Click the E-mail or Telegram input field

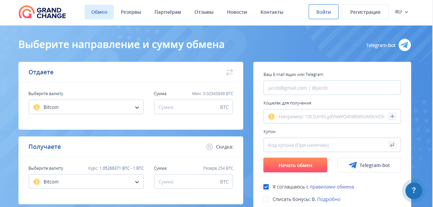point(332,88)
